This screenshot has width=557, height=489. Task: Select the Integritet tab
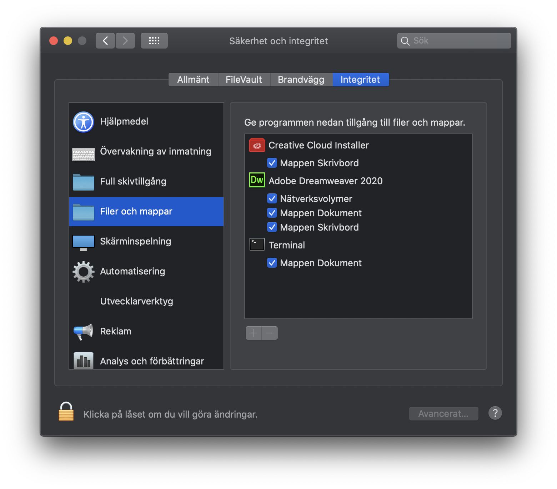coord(361,80)
